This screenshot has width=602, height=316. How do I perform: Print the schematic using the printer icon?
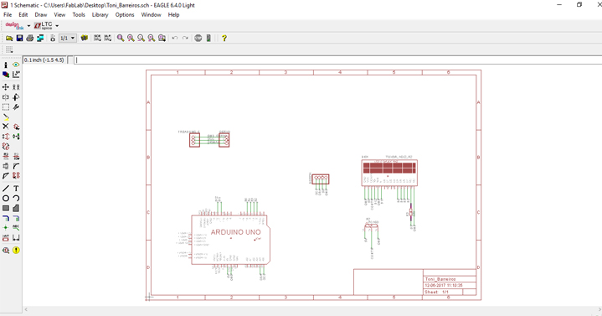point(30,38)
